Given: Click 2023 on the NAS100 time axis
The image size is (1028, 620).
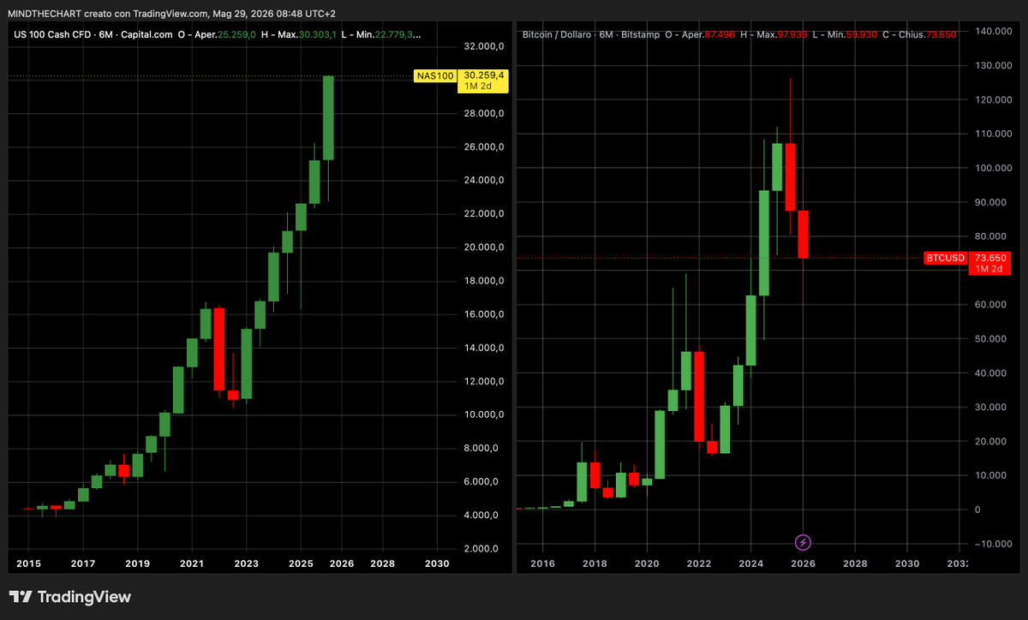Looking at the screenshot, I should [246, 564].
